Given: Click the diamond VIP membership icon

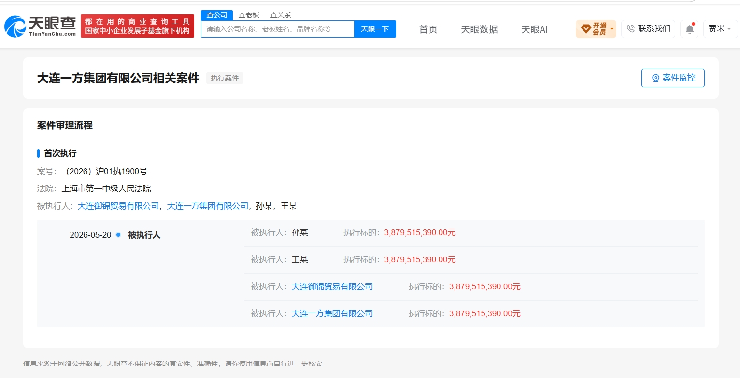Looking at the screenshot, I should (x=585, y=29).
